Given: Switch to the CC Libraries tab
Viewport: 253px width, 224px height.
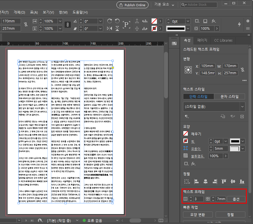Looking at the screenshot, I should [x=223, y=40].
